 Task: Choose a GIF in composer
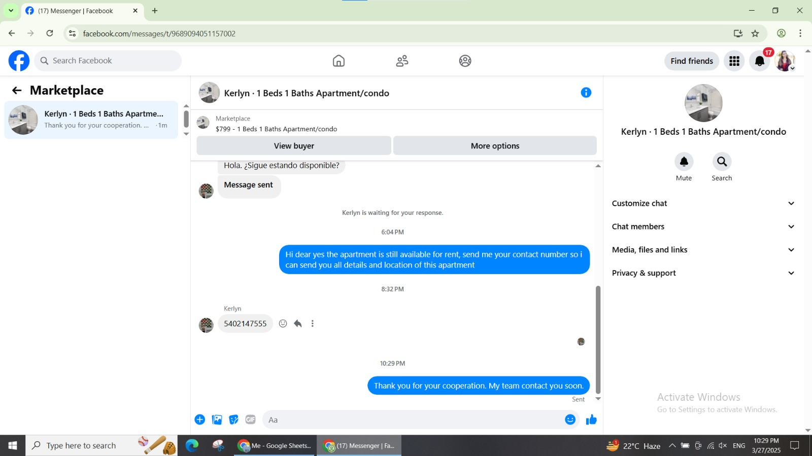tap(250, 420)
